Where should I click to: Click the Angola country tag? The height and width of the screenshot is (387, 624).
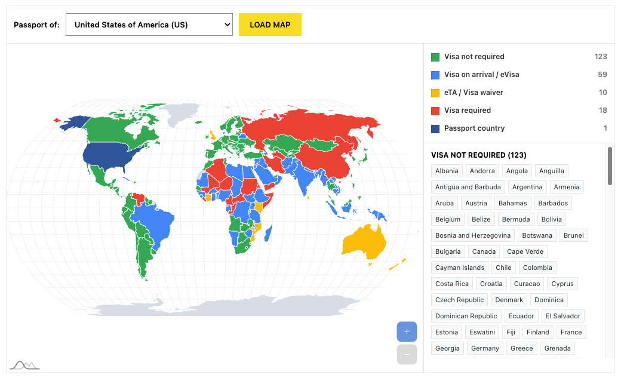point(517,171)
